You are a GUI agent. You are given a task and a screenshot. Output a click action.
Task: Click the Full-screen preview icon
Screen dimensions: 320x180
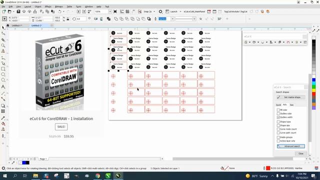point(115,11)
